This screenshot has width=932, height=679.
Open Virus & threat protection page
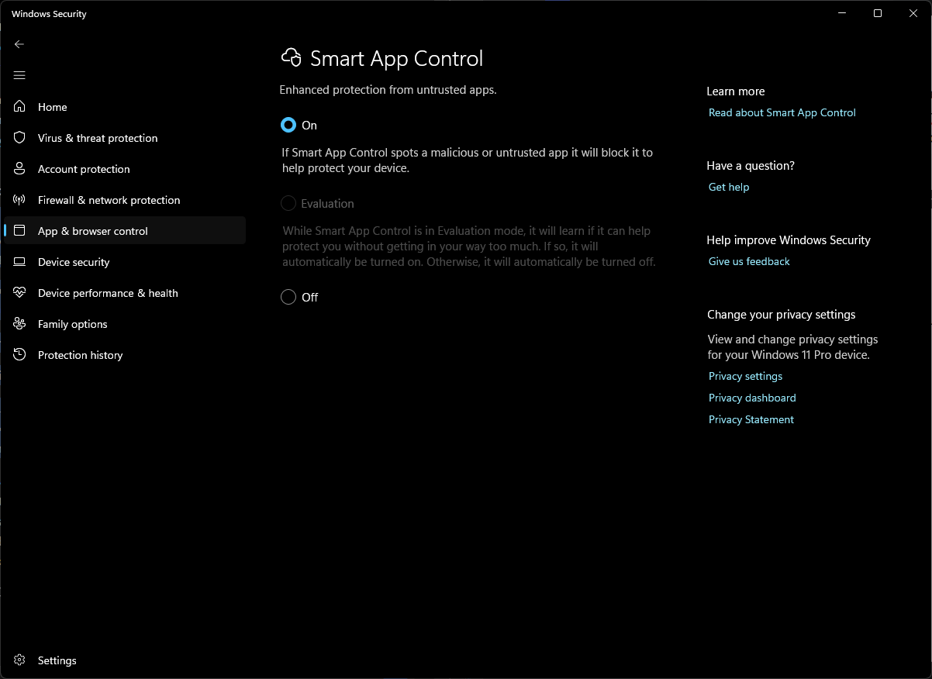[125, 138]
